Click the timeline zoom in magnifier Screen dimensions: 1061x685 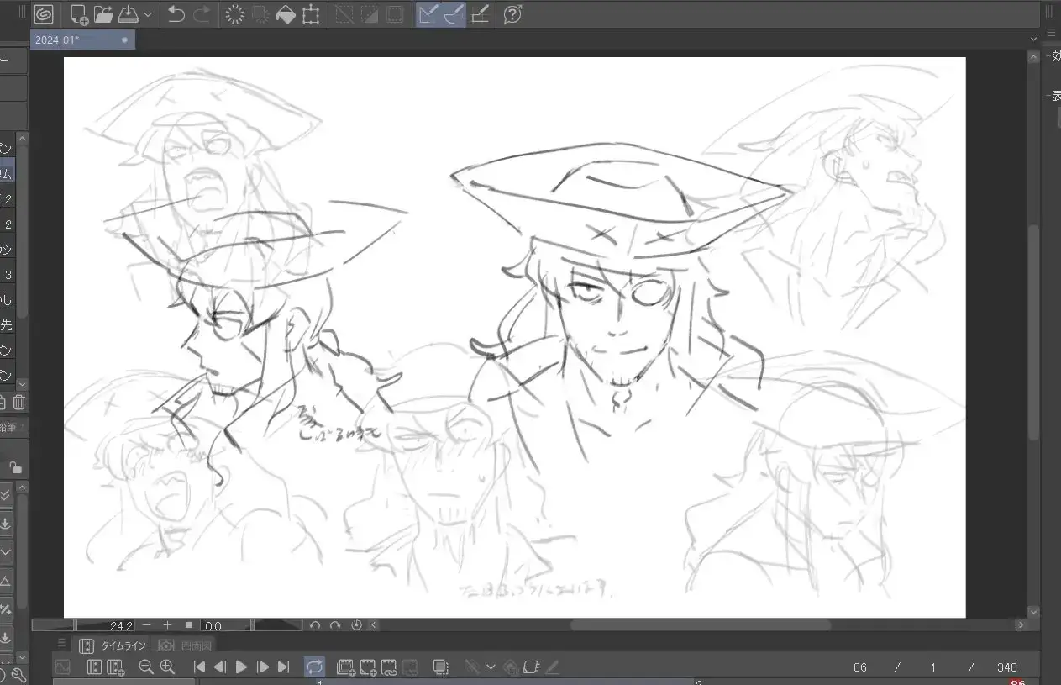click(x=167, y=667)
